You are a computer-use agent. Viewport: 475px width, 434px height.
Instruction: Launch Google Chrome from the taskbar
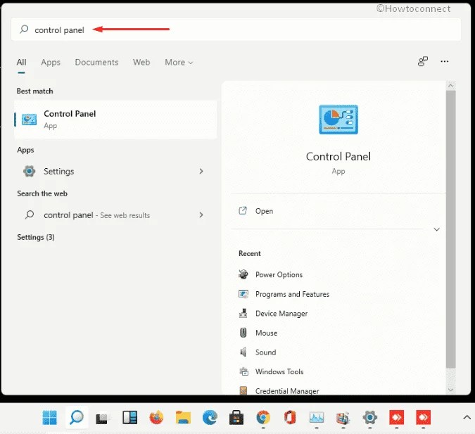pyautogui.click(x=263, y=418)
